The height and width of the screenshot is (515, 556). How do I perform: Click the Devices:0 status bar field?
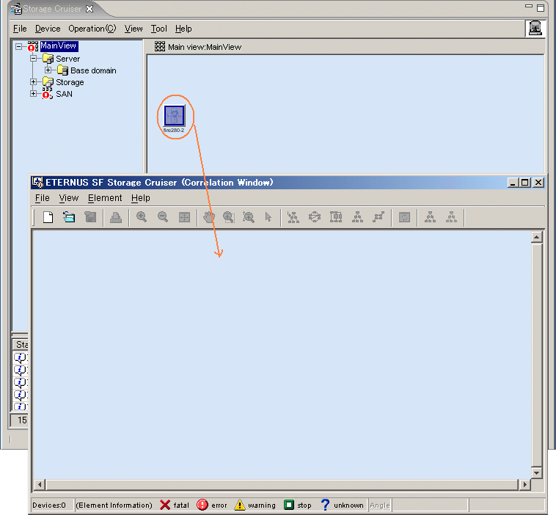[52, 505]
